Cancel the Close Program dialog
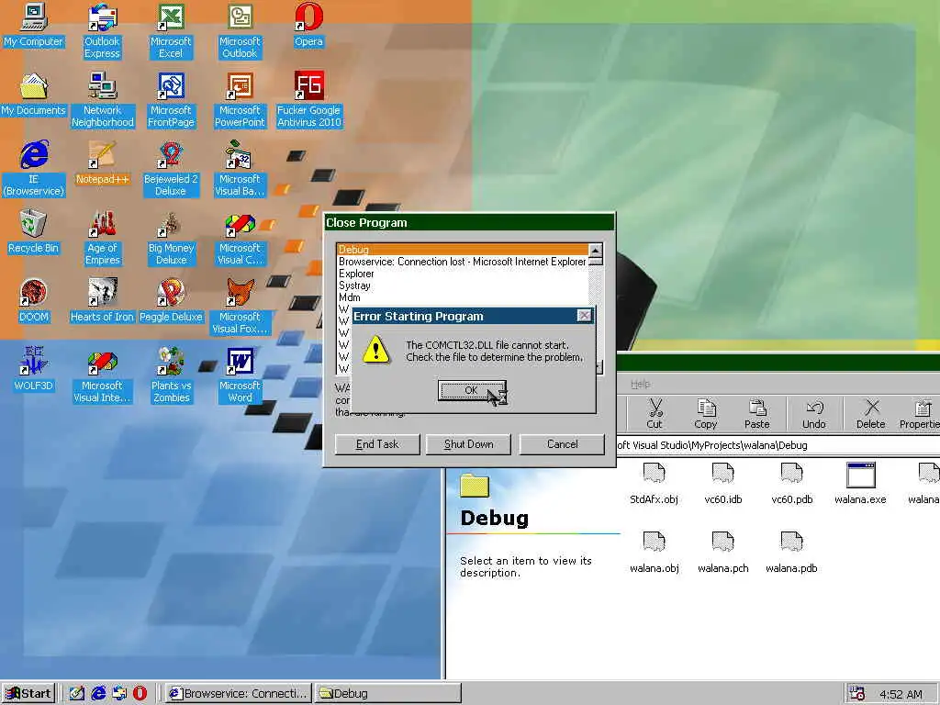Screen dimensions: 940x705 (563, 444)
